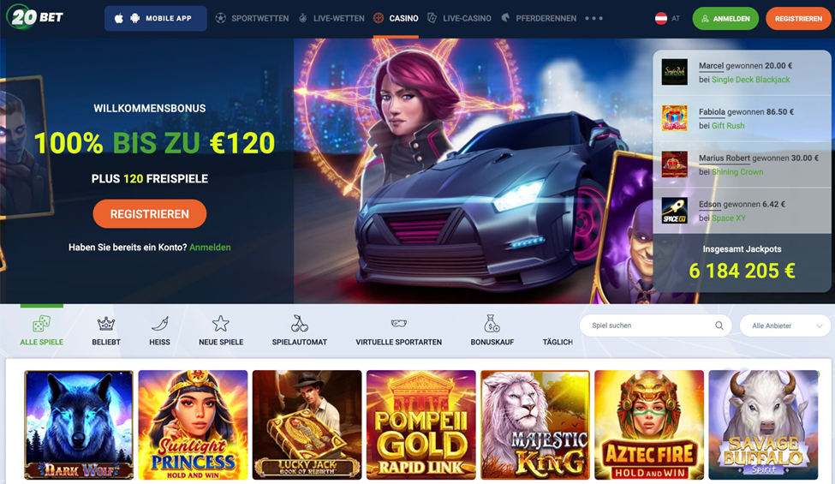
Task: Open Virtuelle Sportarten category
Action: coord(398,331)
